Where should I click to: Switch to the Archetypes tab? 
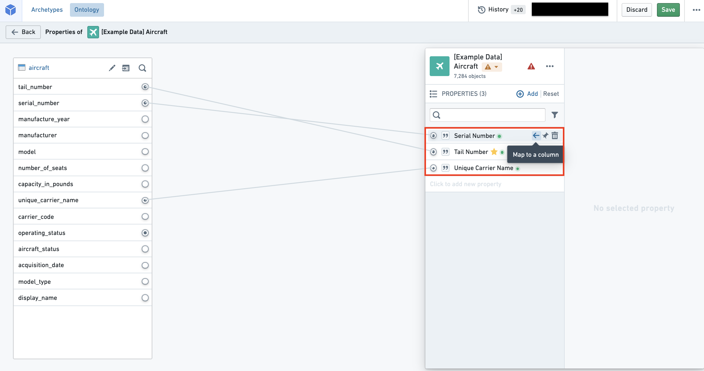pyautogui.click(x=47, y=10)
